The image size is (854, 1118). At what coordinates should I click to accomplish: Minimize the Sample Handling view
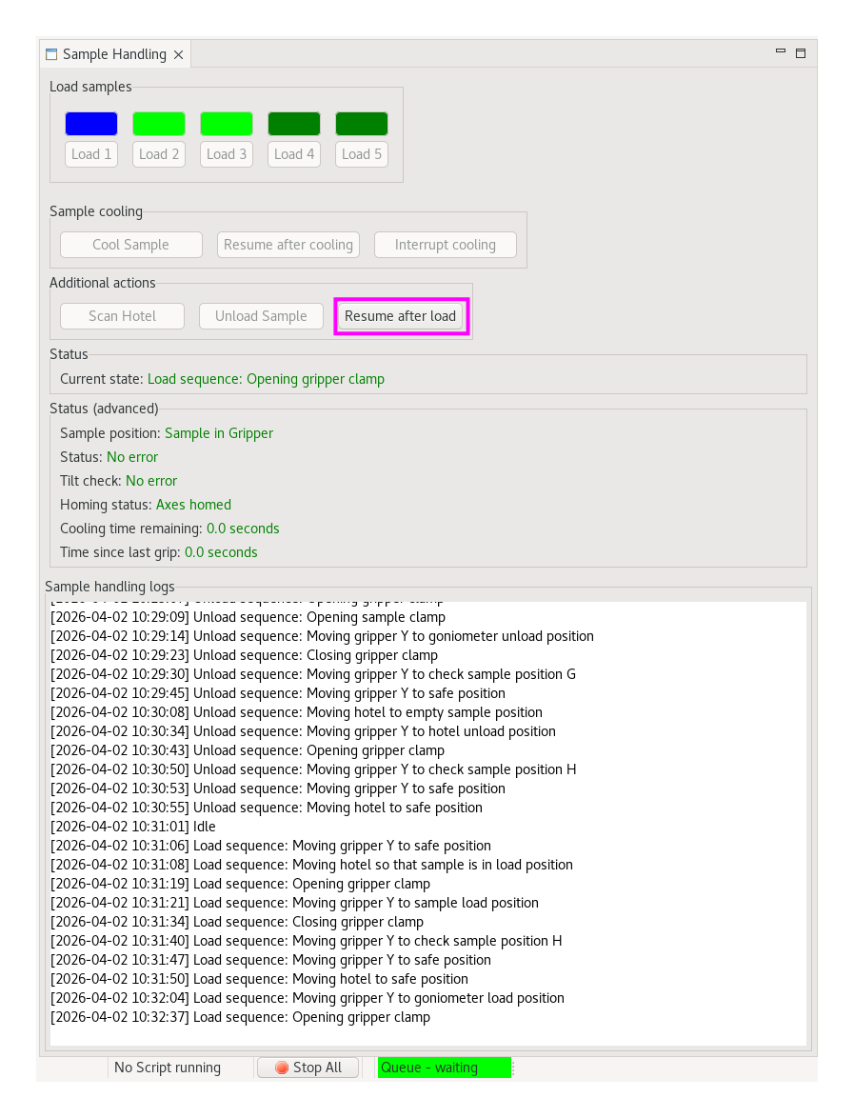780,52
